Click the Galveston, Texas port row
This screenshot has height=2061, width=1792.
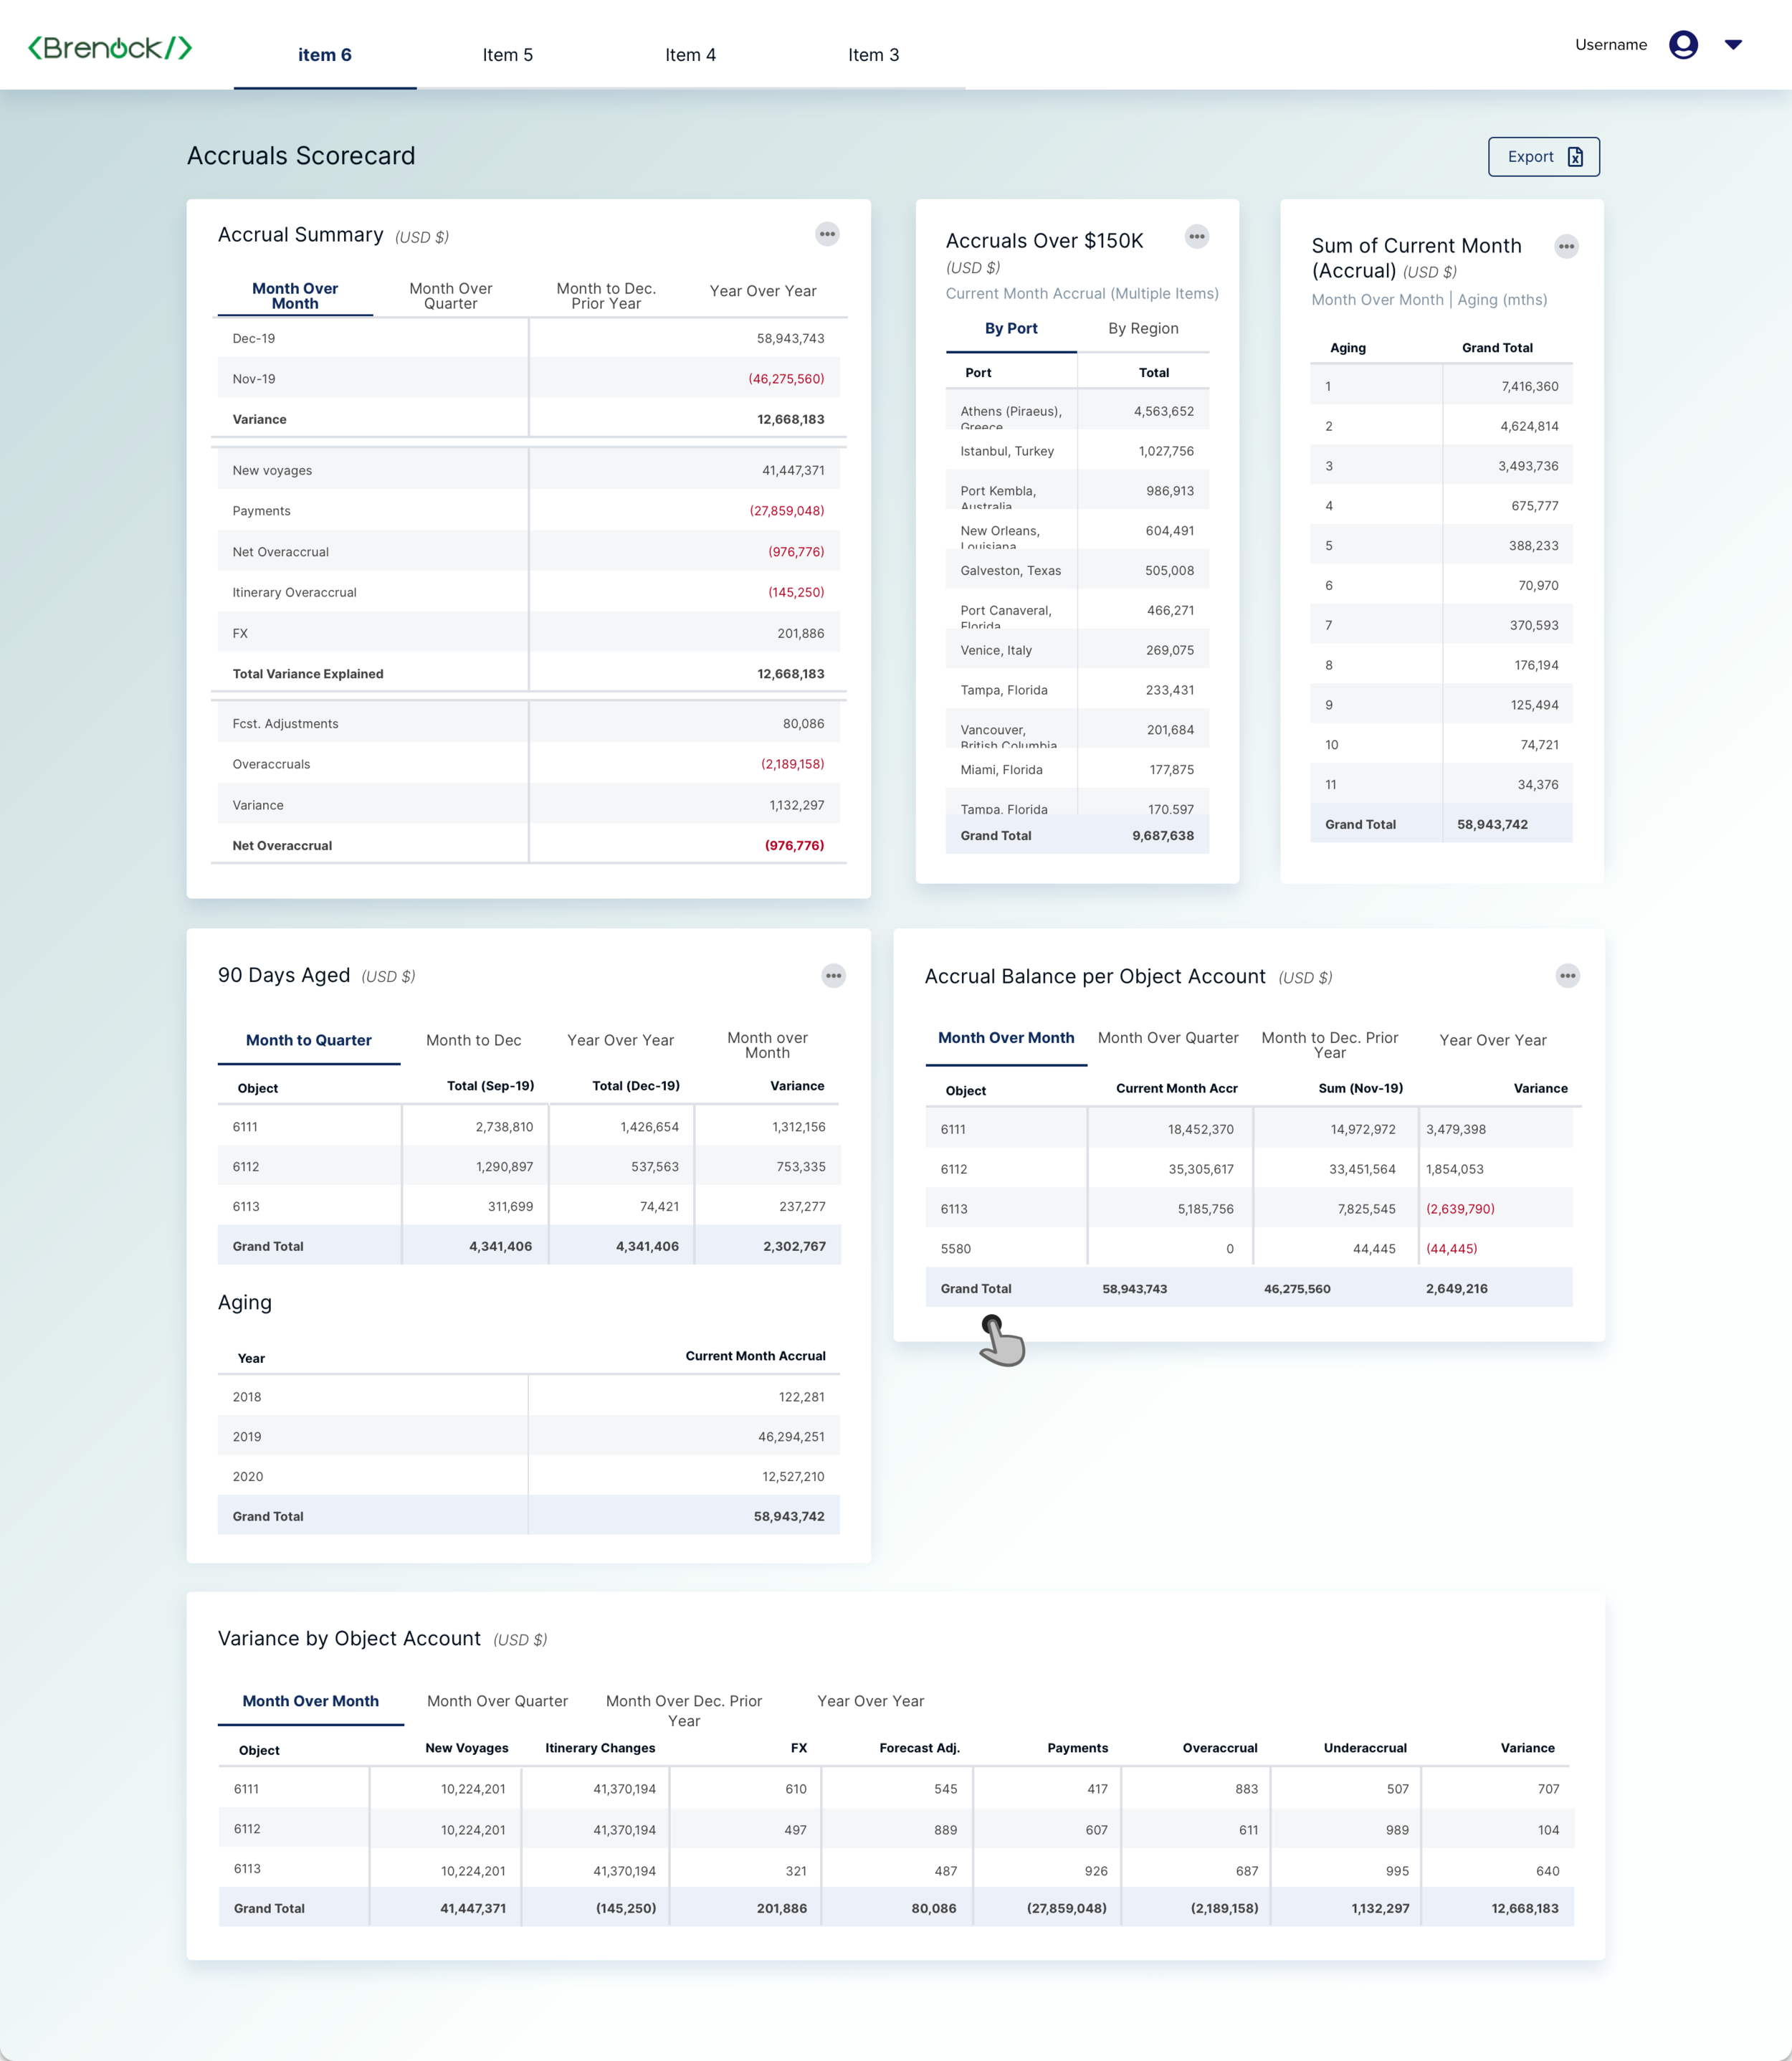coord(1077,571)
